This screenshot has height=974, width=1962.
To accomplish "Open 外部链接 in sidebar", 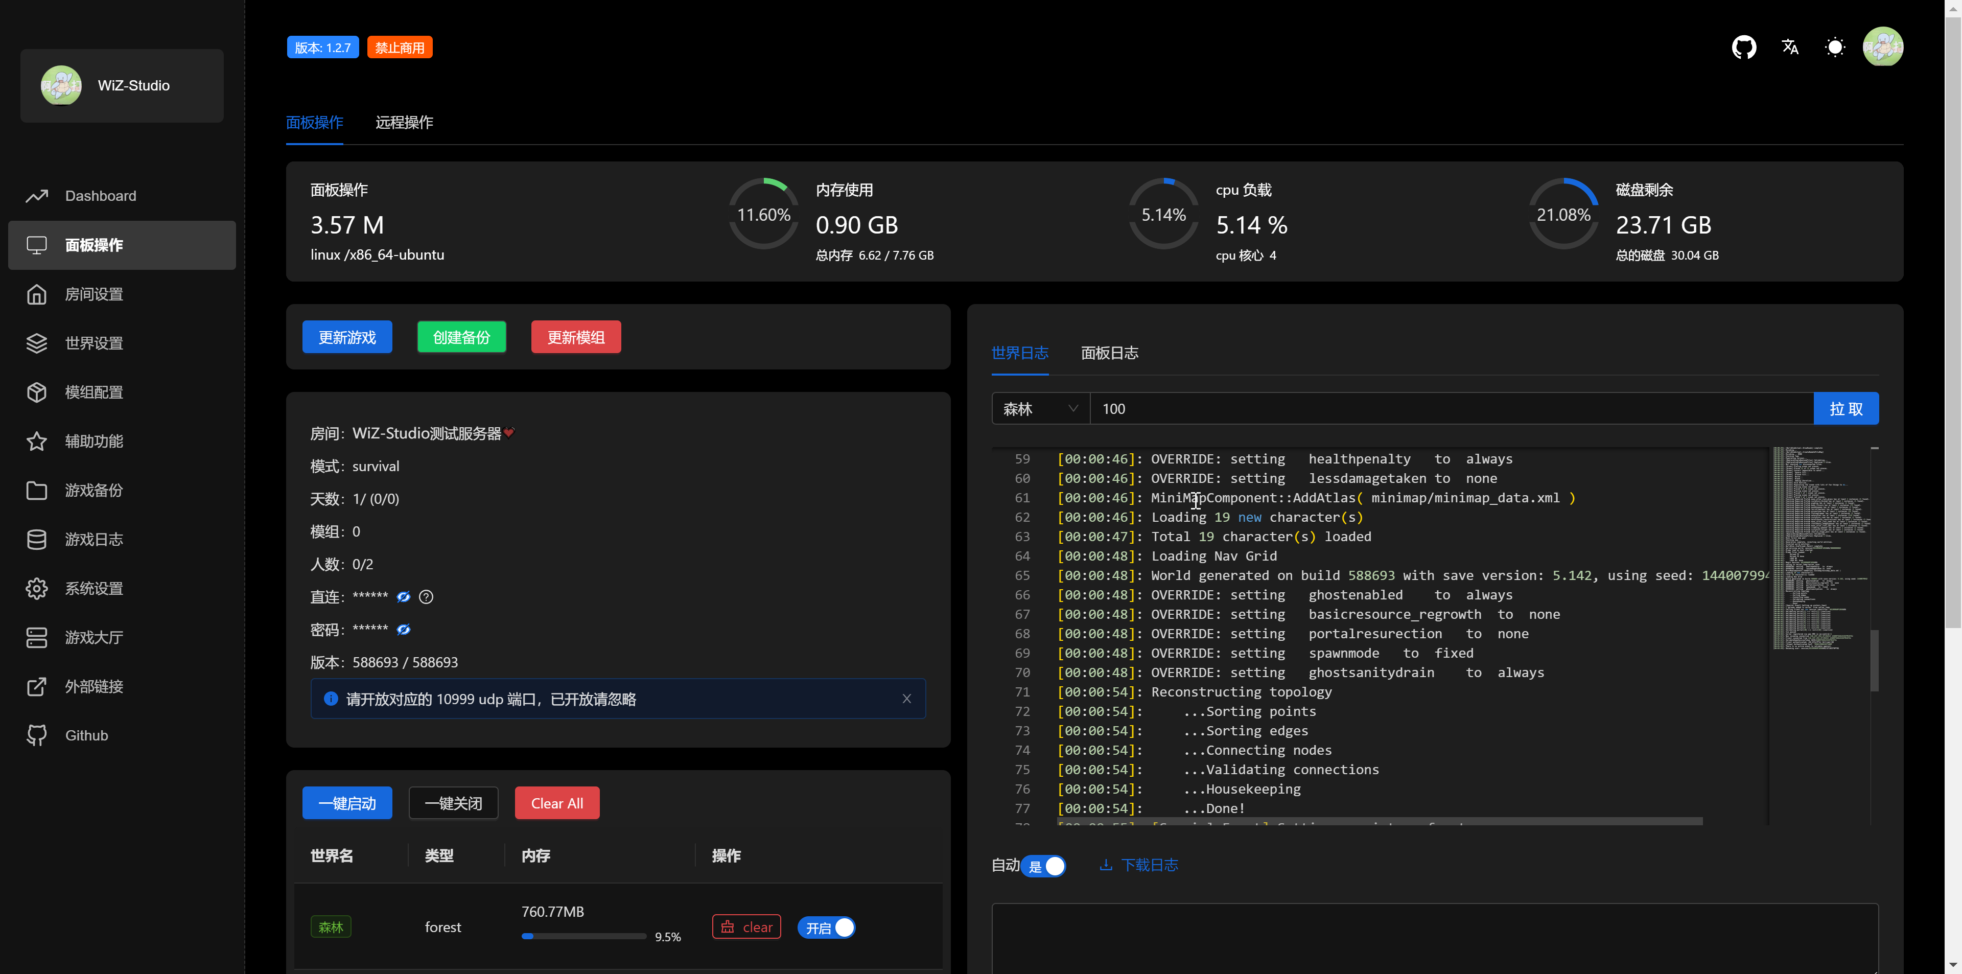I will (x=94, y=686).
